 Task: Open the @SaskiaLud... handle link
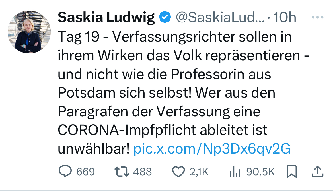click(220, 18)
